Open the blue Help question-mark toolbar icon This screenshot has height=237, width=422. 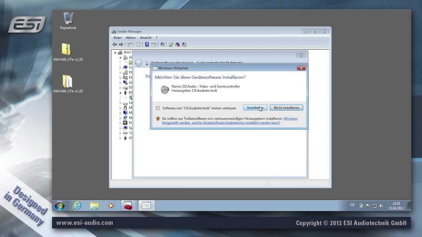tap(147, 44)
